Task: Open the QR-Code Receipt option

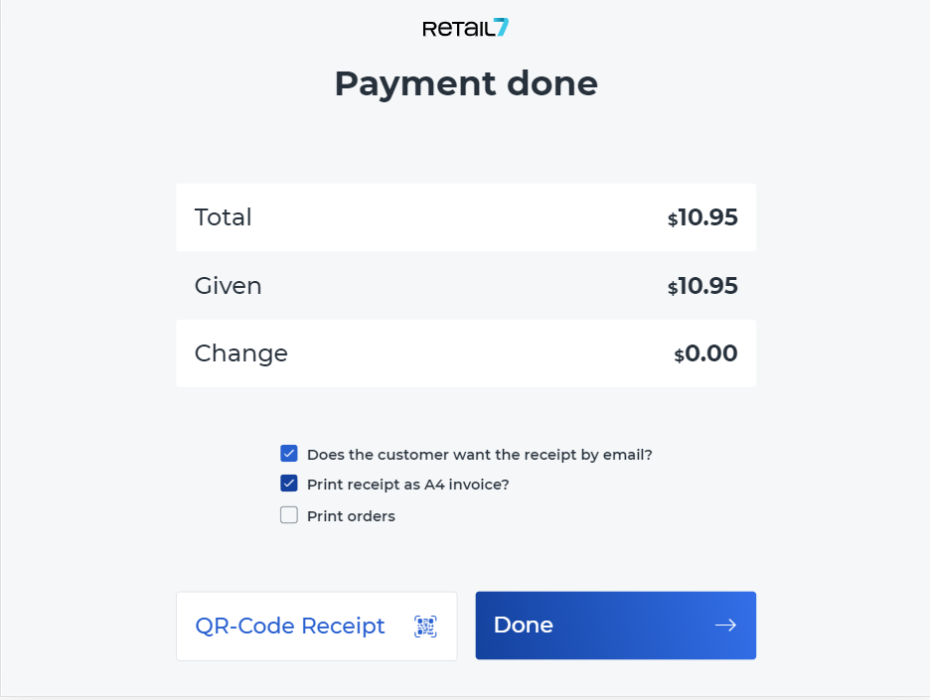Action: [316, 627]
